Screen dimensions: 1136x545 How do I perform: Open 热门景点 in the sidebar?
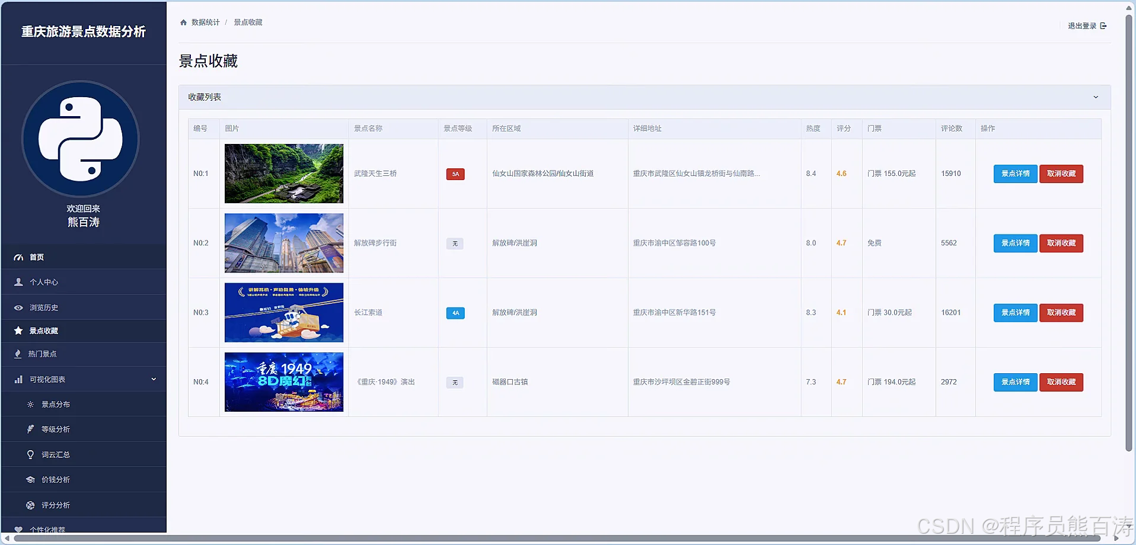84,354
